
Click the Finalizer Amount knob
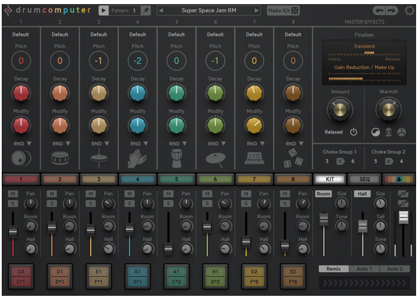[340, 110]
